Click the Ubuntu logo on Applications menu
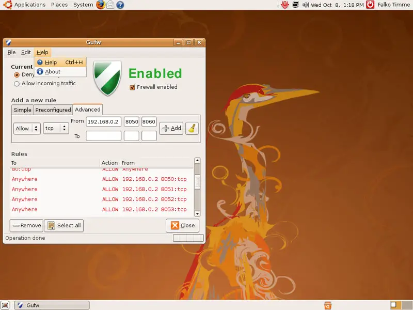 (x=8, y=5)
